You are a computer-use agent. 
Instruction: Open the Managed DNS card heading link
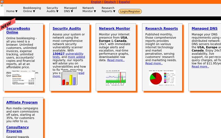point(204,29)
